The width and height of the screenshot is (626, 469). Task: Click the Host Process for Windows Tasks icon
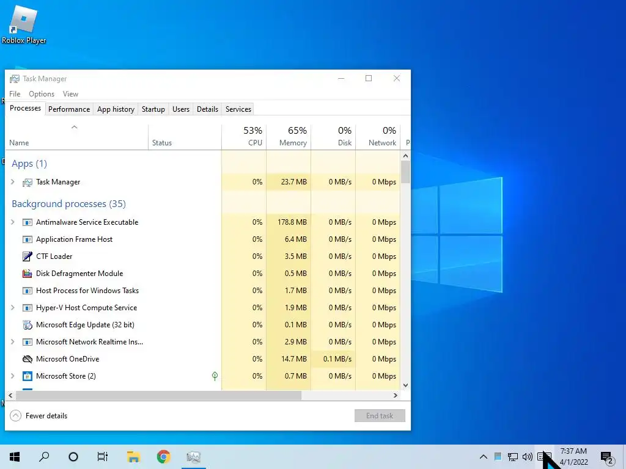click(x=27, y=291)
